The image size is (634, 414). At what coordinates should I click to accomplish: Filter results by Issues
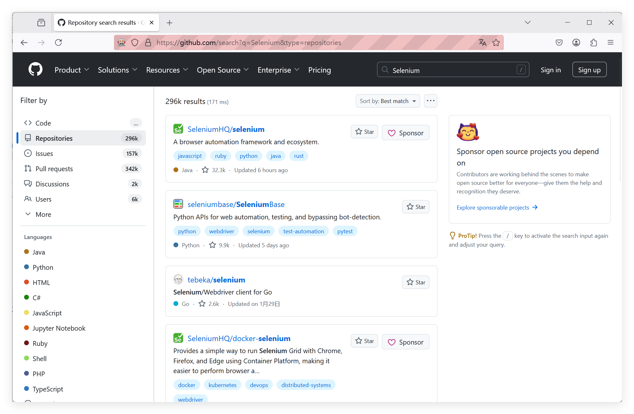pos(44,154)
